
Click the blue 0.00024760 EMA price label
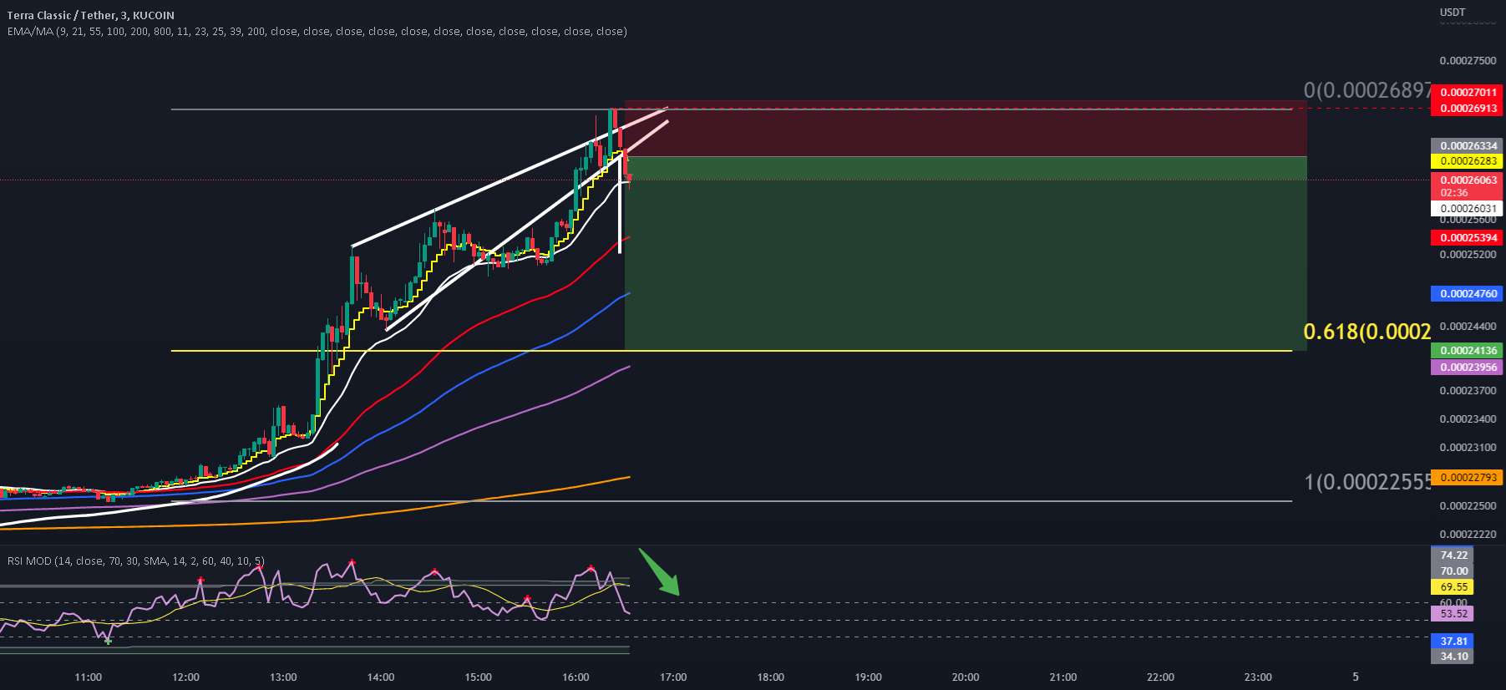click(1468, 293)
